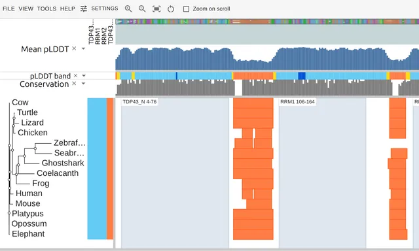The height and width of the screenshot is (251, 419).
Task: Open the HELP menu
Action: (67, 8)
